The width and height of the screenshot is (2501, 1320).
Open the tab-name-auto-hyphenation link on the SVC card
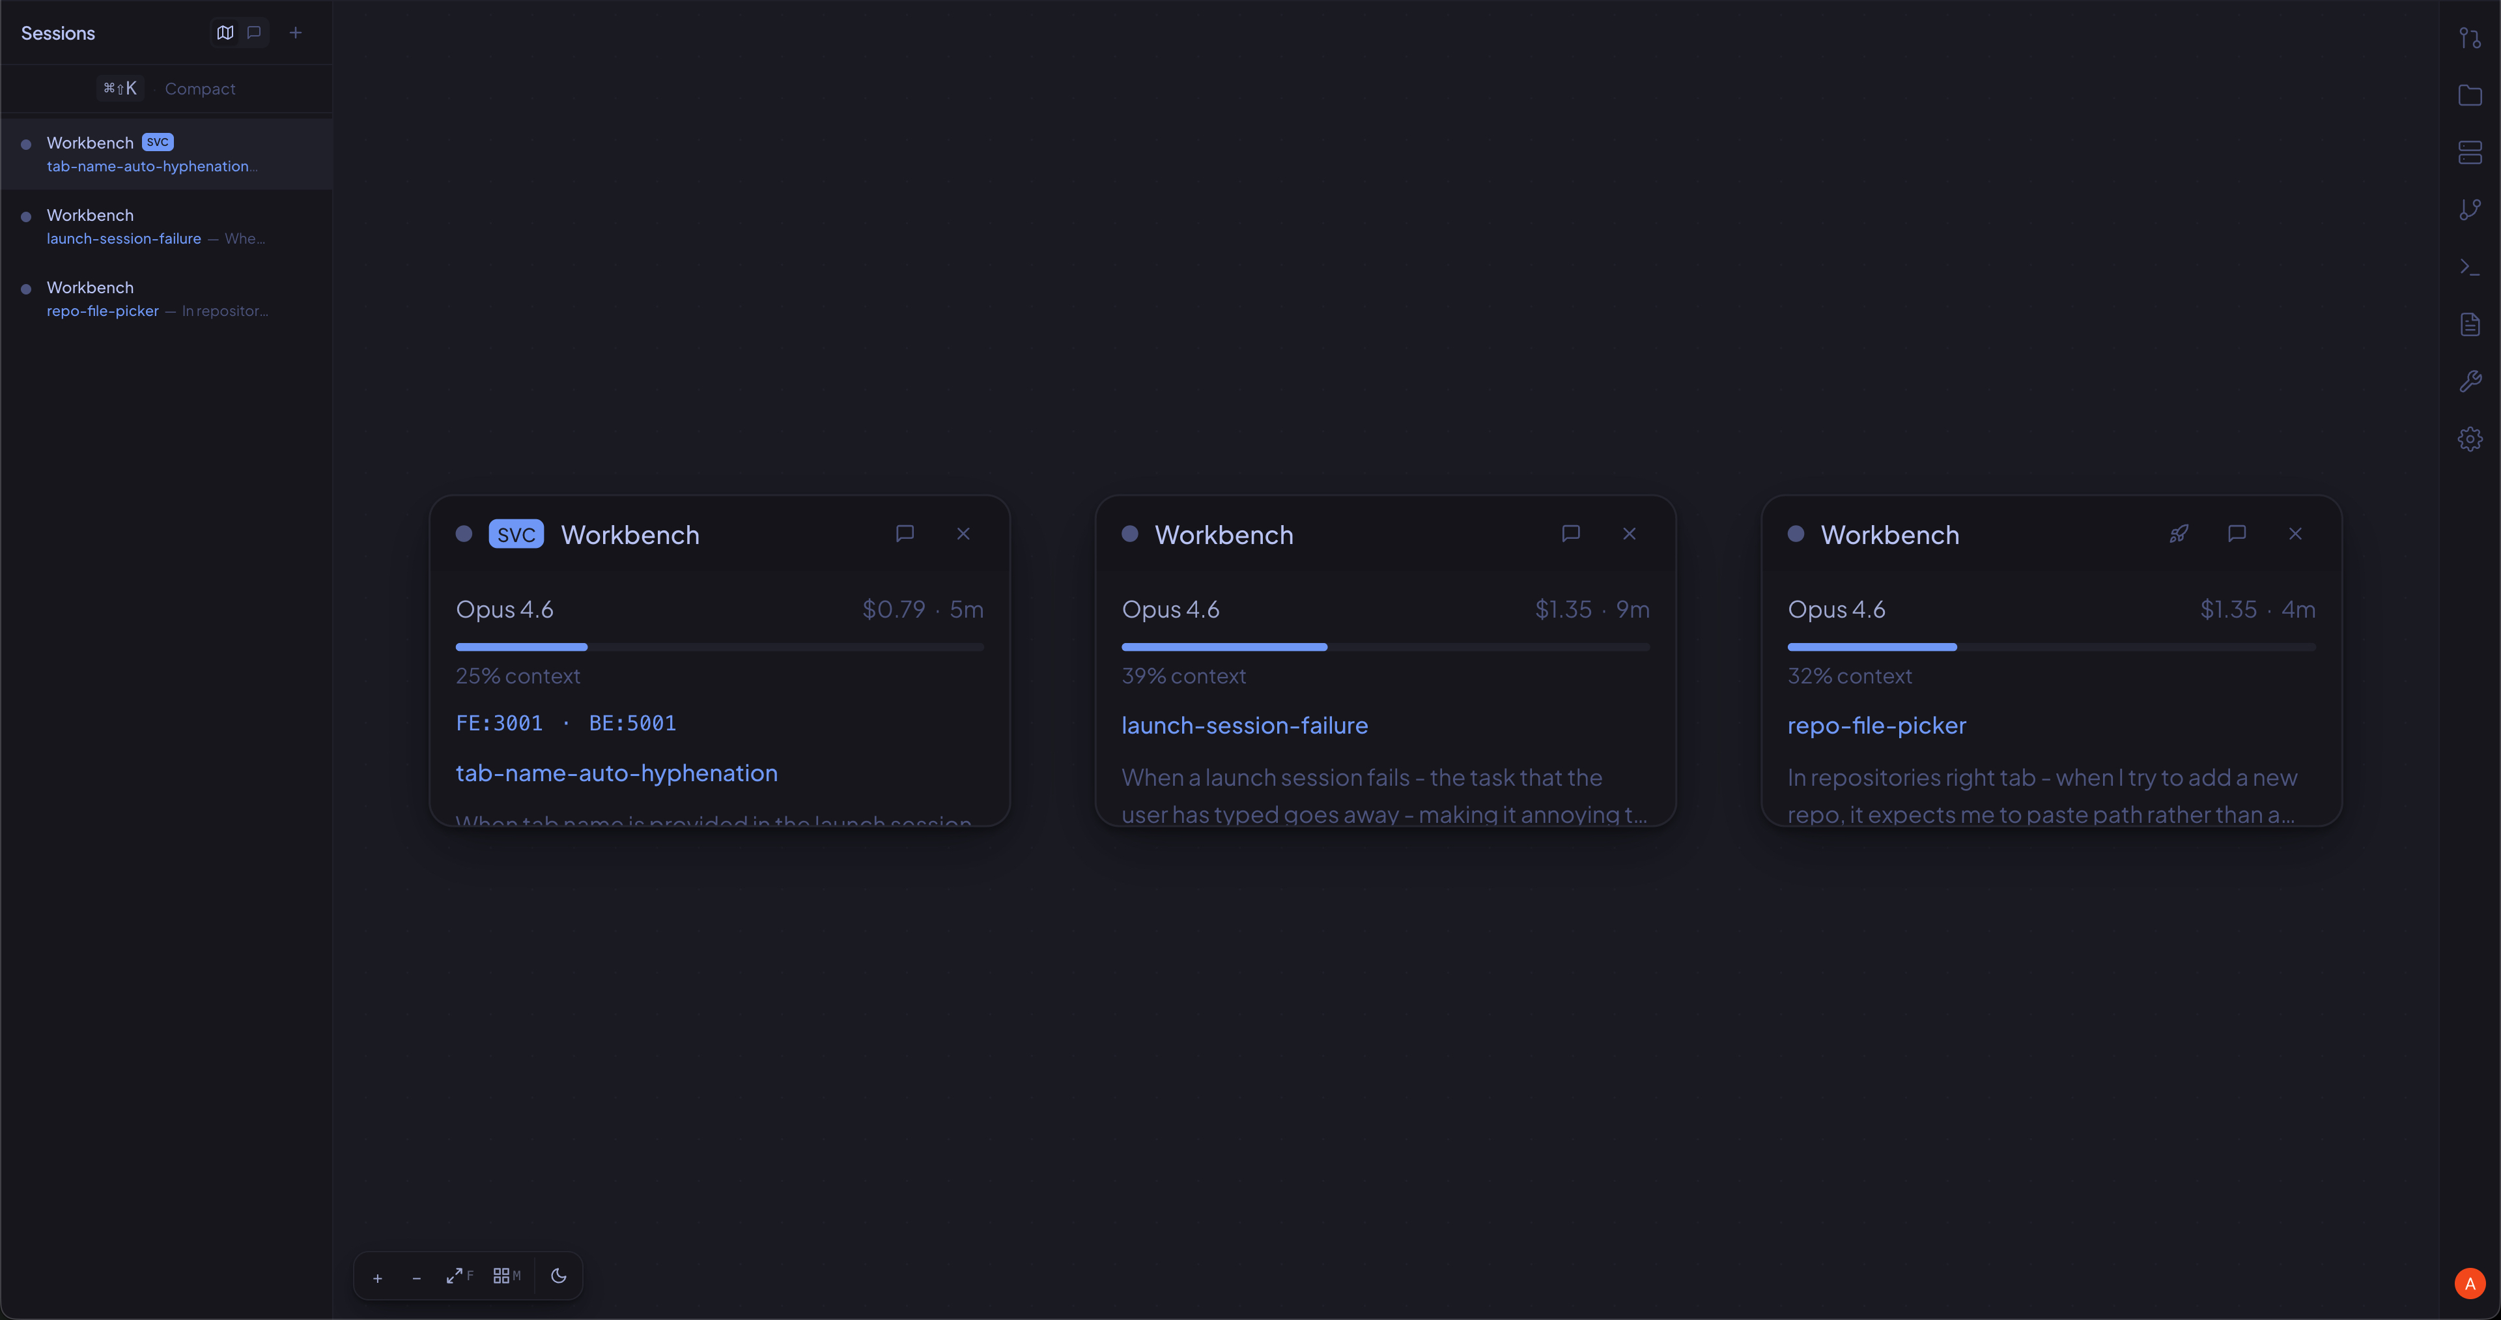(617, 772)
